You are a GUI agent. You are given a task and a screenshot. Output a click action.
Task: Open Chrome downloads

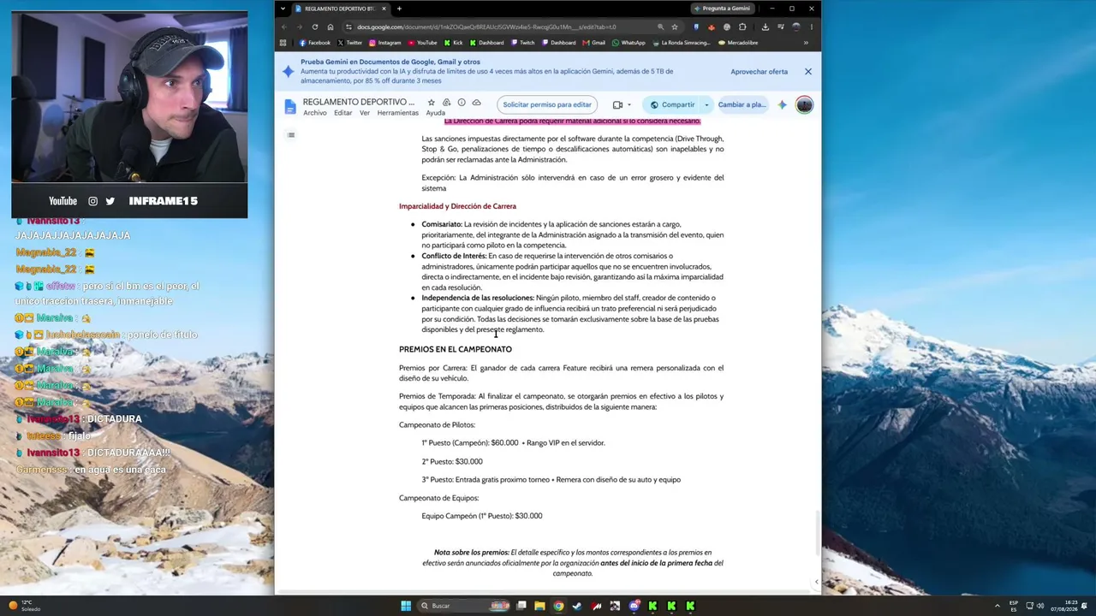click(x=765, y=27)
